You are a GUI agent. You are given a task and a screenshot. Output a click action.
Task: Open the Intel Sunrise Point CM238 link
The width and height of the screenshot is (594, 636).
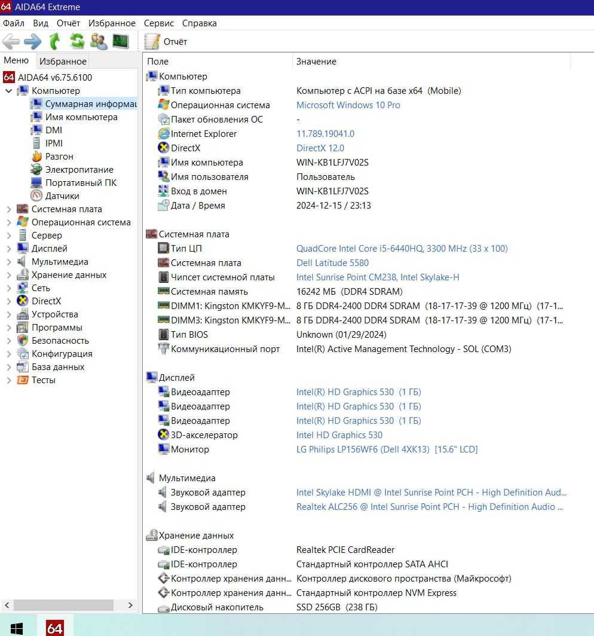click(x=378, y=277)
